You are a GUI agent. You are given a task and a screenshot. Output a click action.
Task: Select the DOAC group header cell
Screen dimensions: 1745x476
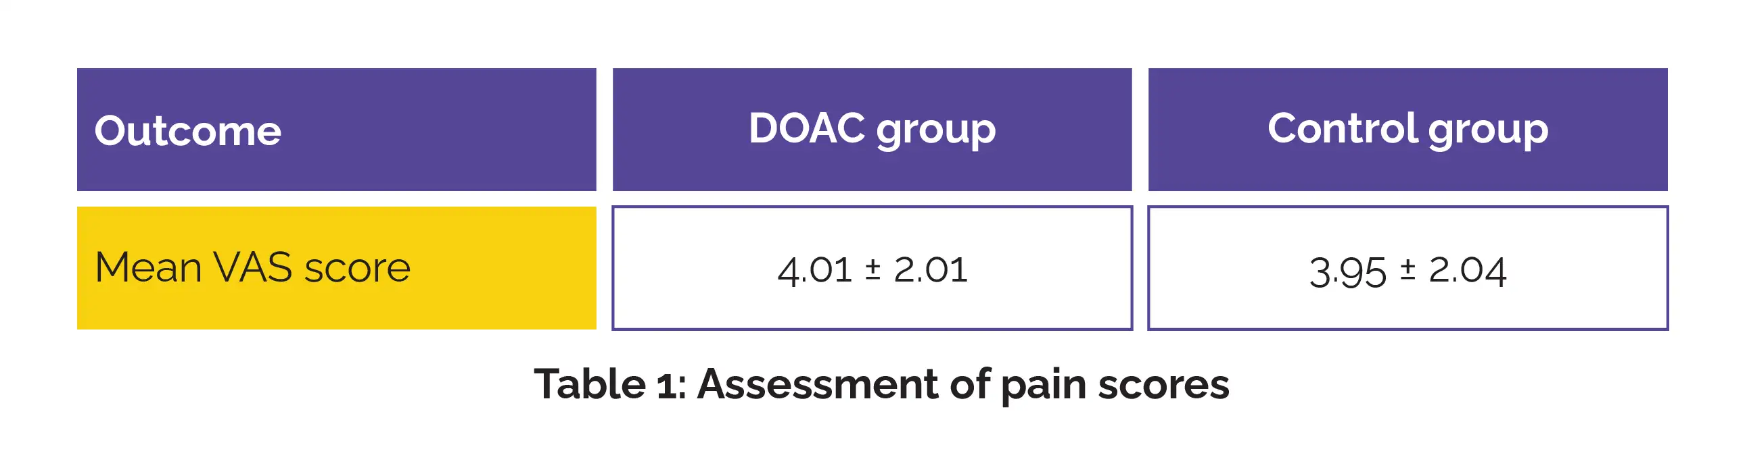point(872,129)
